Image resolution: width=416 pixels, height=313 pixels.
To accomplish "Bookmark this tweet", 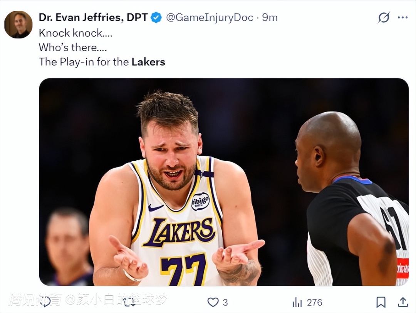I will point(381,302).
